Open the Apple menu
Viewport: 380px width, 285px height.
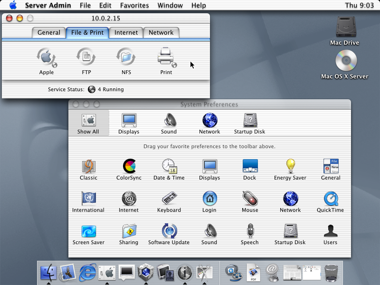click(13, 5)
